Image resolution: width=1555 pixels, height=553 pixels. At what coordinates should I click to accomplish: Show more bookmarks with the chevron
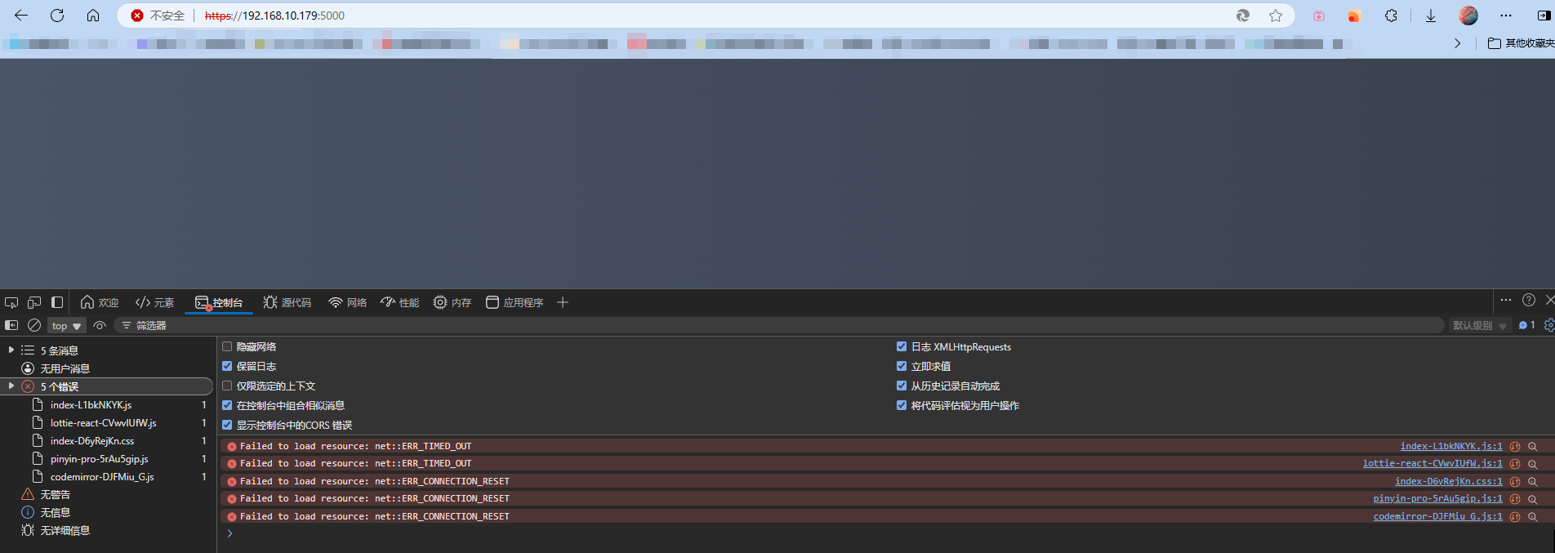(1458, 42)
